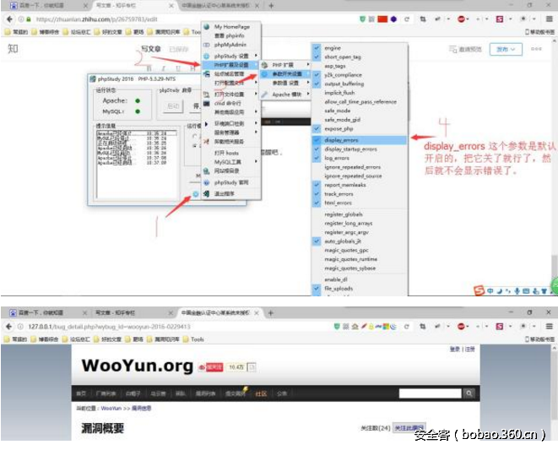This screenshot has width=558, height=450.
Task: Click the 启动 button in phpStudy window
Action: [x=173, y=106]
